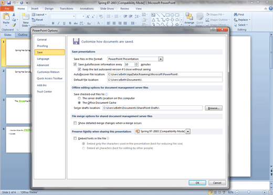Viewport: 273px width, 195px height.
Task: Uncheck Keep the last autosaved version
Action: click(79, 69)
